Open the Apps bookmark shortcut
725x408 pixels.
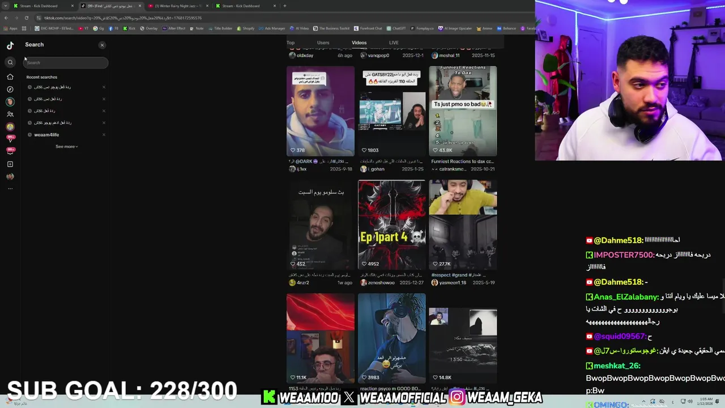(11, 28)
